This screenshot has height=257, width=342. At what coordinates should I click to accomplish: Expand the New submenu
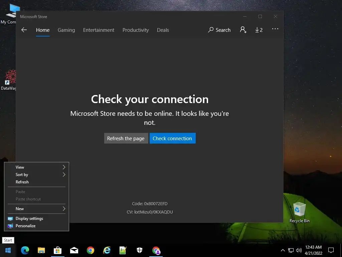click(x=37, y=209)
